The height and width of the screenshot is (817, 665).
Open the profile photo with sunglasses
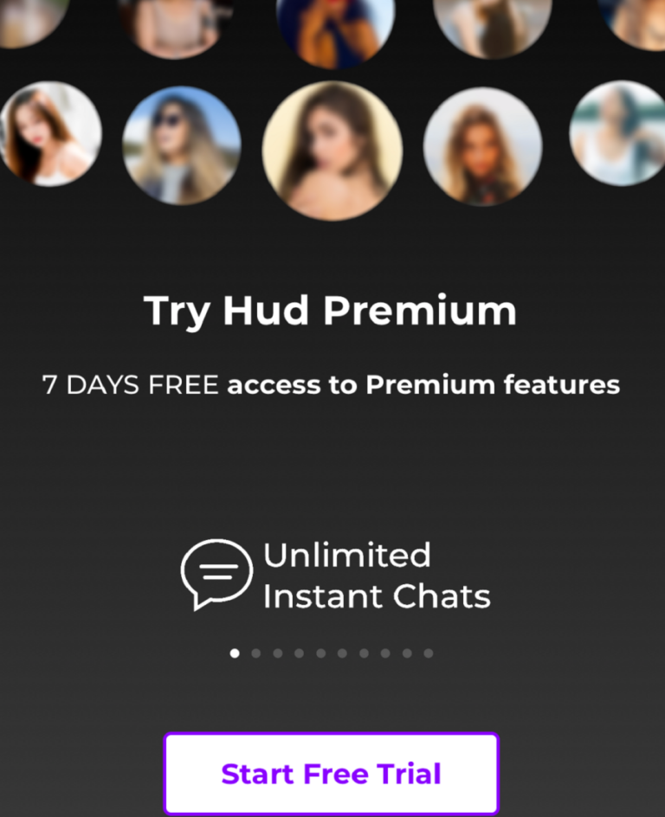tap(181, 145)
